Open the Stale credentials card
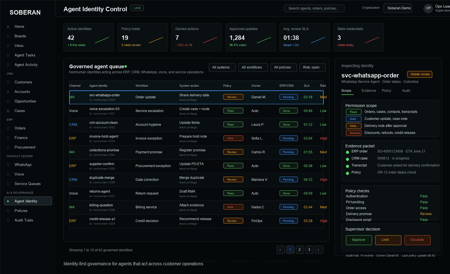The image size is (450, 274). 359,37
